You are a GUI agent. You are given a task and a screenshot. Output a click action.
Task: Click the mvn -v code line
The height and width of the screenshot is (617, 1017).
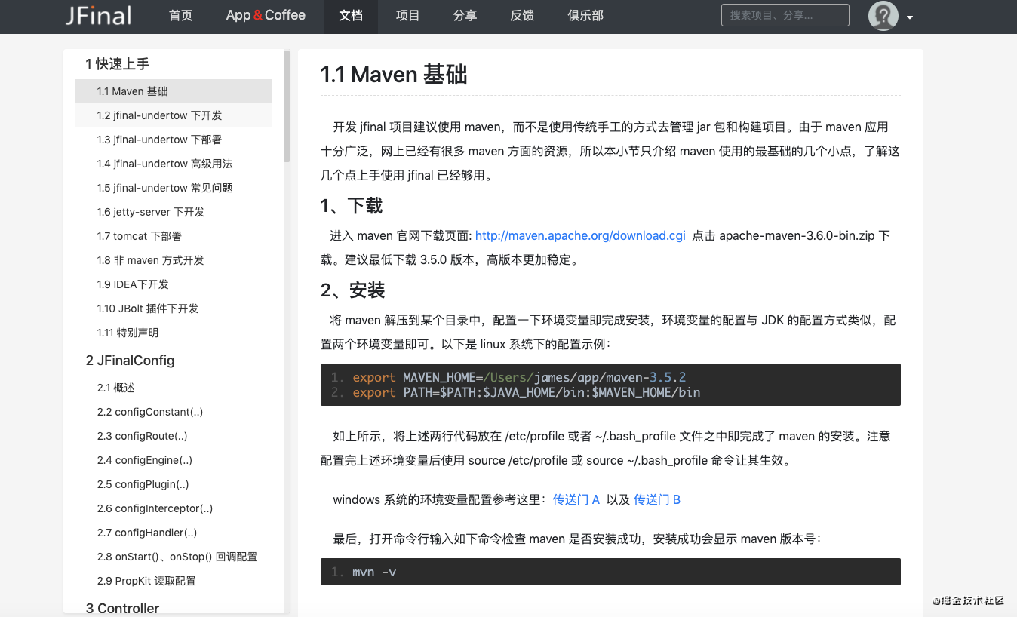tap(374, 572)
